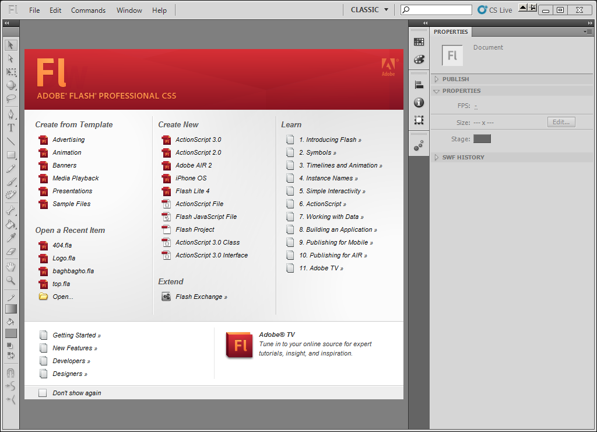Open the Motion Presets panel icon
The height and width of the screenshot is (432, 597).
[x=419, y=145]
